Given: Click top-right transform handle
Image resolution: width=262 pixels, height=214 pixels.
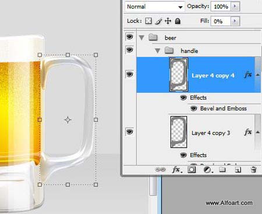Looking at the screenshot, I should click(x=95, y=55).
